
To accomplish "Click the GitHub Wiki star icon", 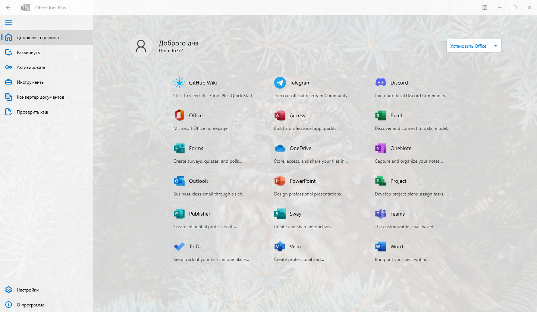I will point(179,83).
